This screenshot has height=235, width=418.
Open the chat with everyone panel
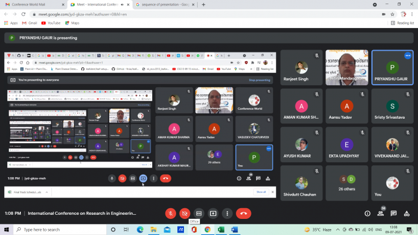click(x=394, y=214)
